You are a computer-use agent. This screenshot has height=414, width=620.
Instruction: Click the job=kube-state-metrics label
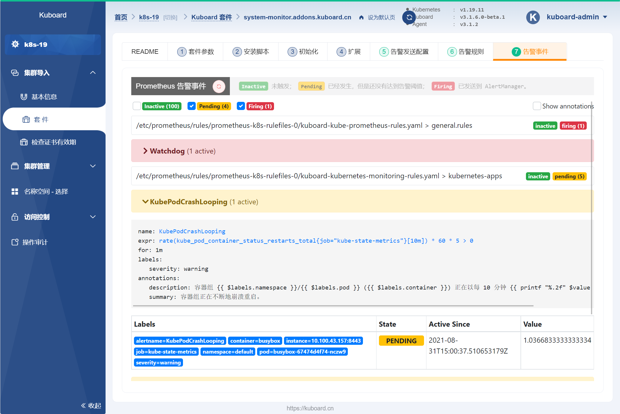tap(166, 351)
